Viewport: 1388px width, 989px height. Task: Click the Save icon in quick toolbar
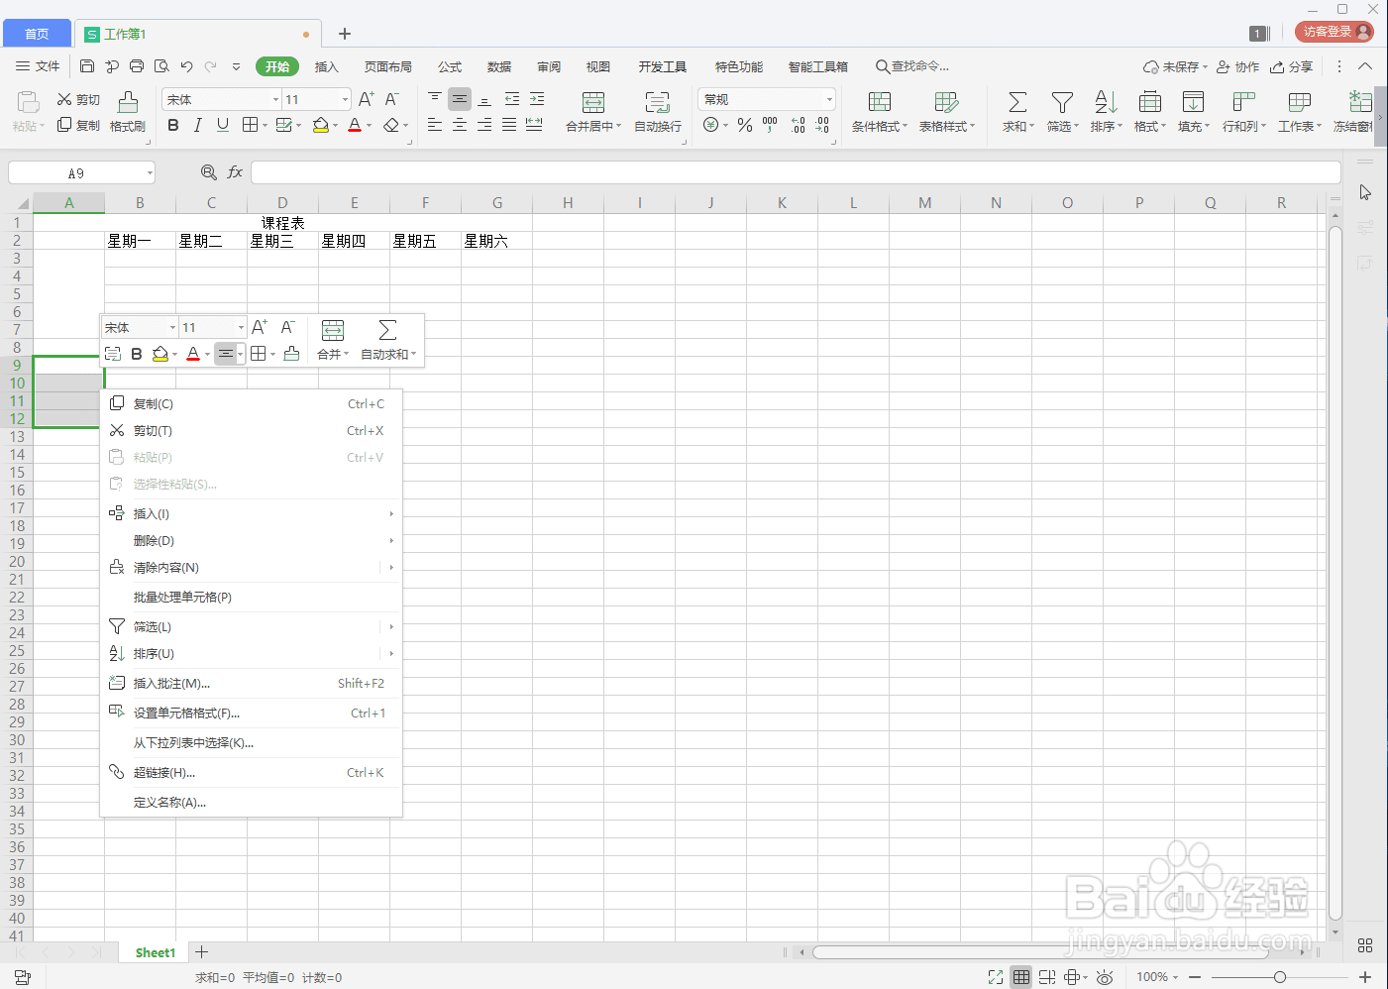[87, 66]
